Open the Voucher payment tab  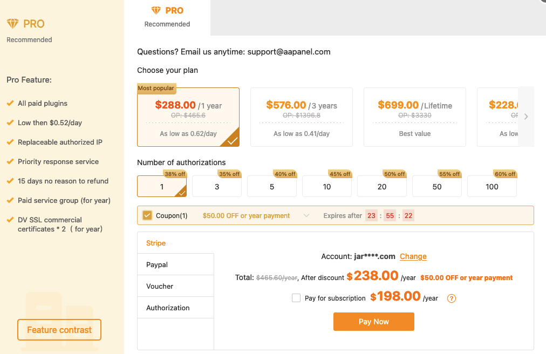pyautogui.click(x=160, y=286)
